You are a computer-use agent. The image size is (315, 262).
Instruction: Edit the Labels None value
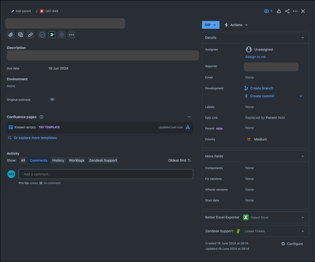249,107
